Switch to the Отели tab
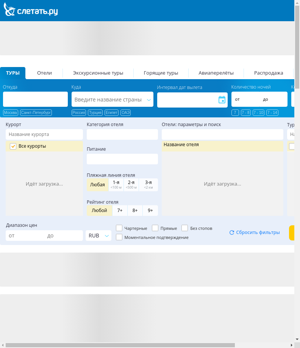300x348 pixels. tap(44, 73)
